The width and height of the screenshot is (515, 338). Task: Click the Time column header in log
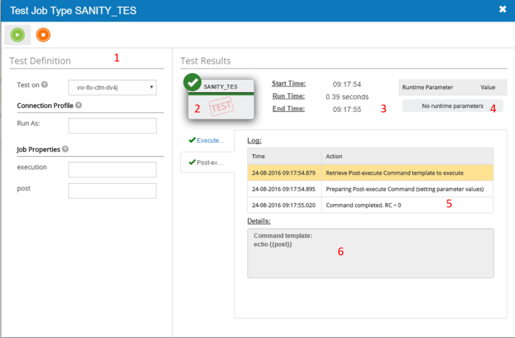click(x=285, y=156)
